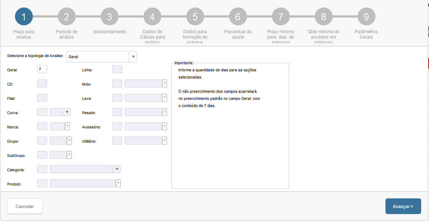429x223 pixels.
Task: Click the Filial days input field
Action: tap(42, 98)
